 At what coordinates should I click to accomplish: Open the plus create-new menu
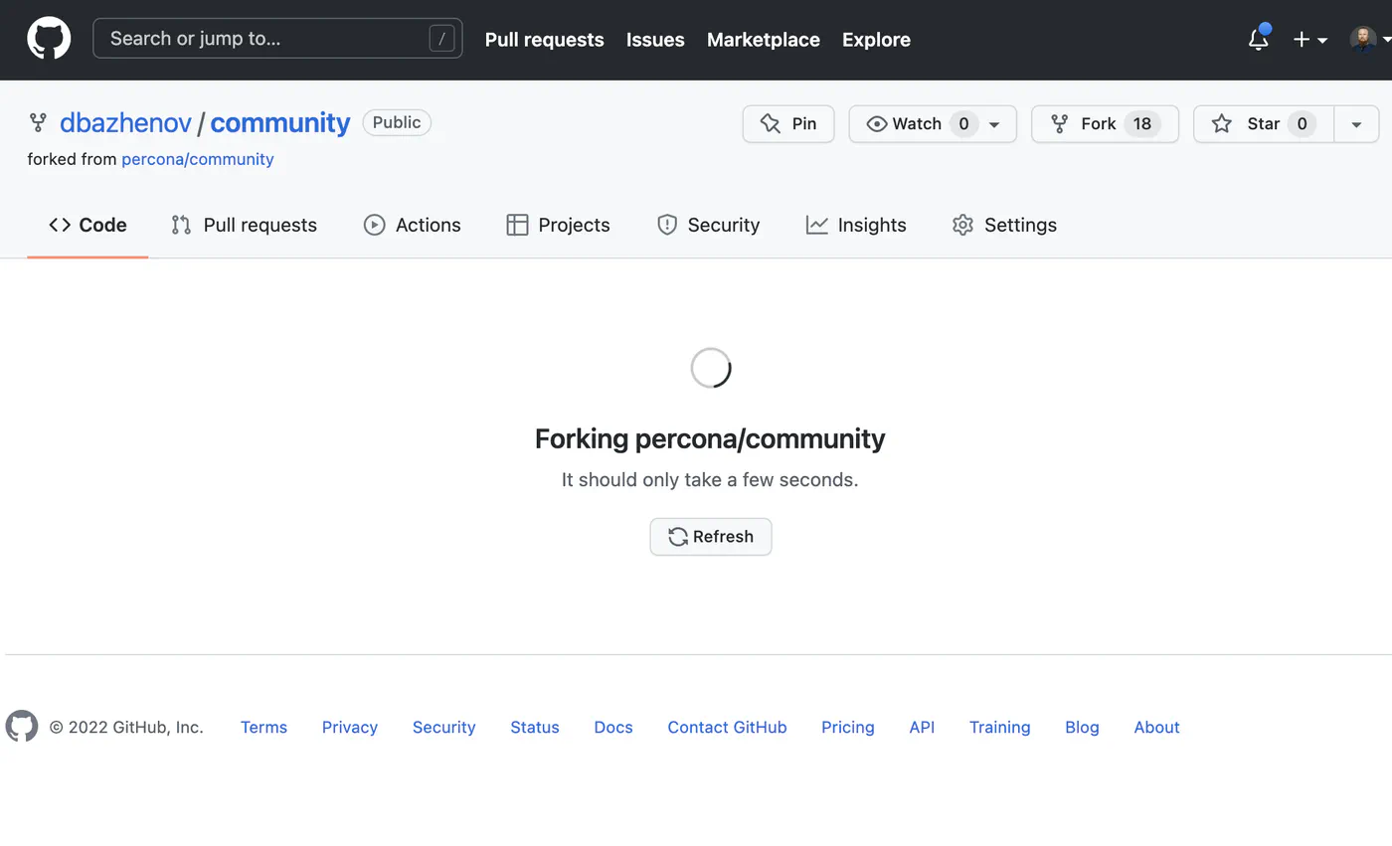1309,40
